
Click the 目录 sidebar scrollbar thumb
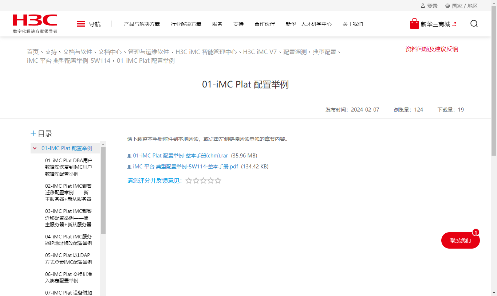[103, 190]
